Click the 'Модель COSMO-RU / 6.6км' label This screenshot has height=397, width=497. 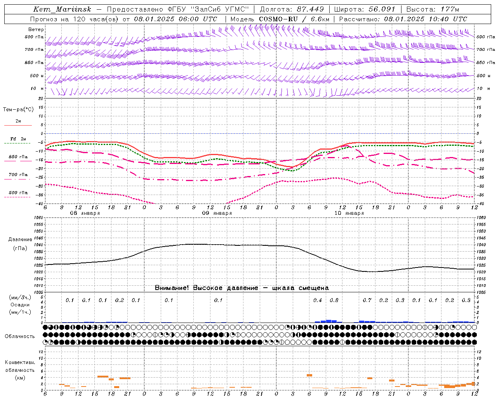[x=280, y=19]
